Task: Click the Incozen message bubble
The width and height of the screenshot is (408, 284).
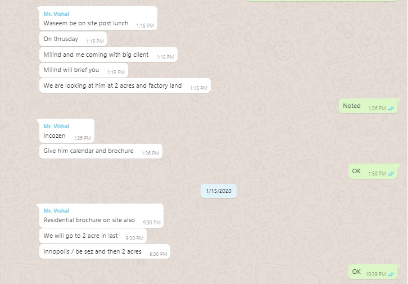Action: 67,131
